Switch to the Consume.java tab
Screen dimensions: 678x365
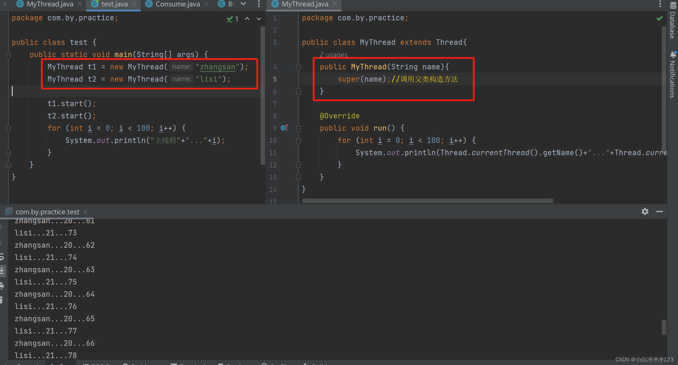177,4
